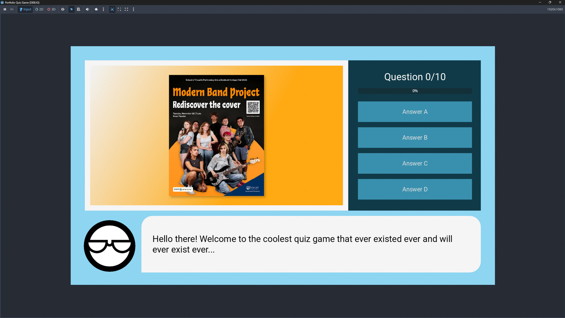This screenshot has height=318, width=565.
Task: Click the camera override icon
Action: [96, 9]
